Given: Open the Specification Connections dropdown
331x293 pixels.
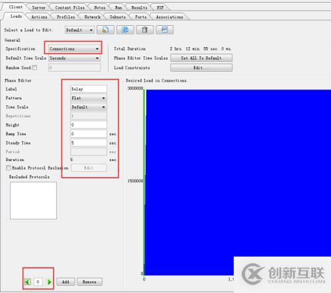Looking at the screenshot, I should coord(74,48).
